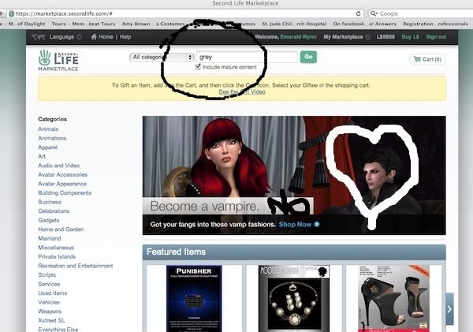Click the browser Google search field

(421, 13)
